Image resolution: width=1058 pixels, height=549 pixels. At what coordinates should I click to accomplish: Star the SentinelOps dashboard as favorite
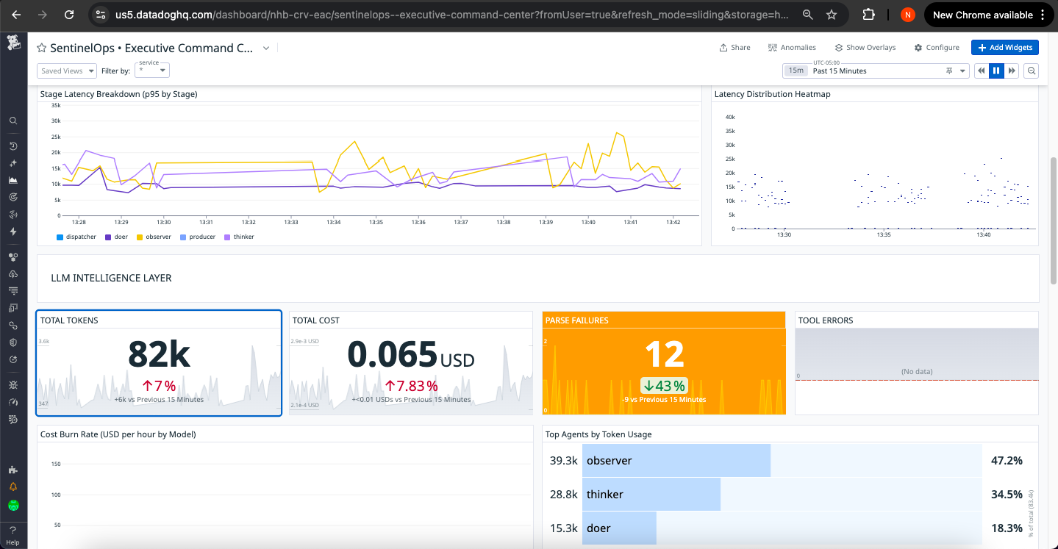click(42, 48)
